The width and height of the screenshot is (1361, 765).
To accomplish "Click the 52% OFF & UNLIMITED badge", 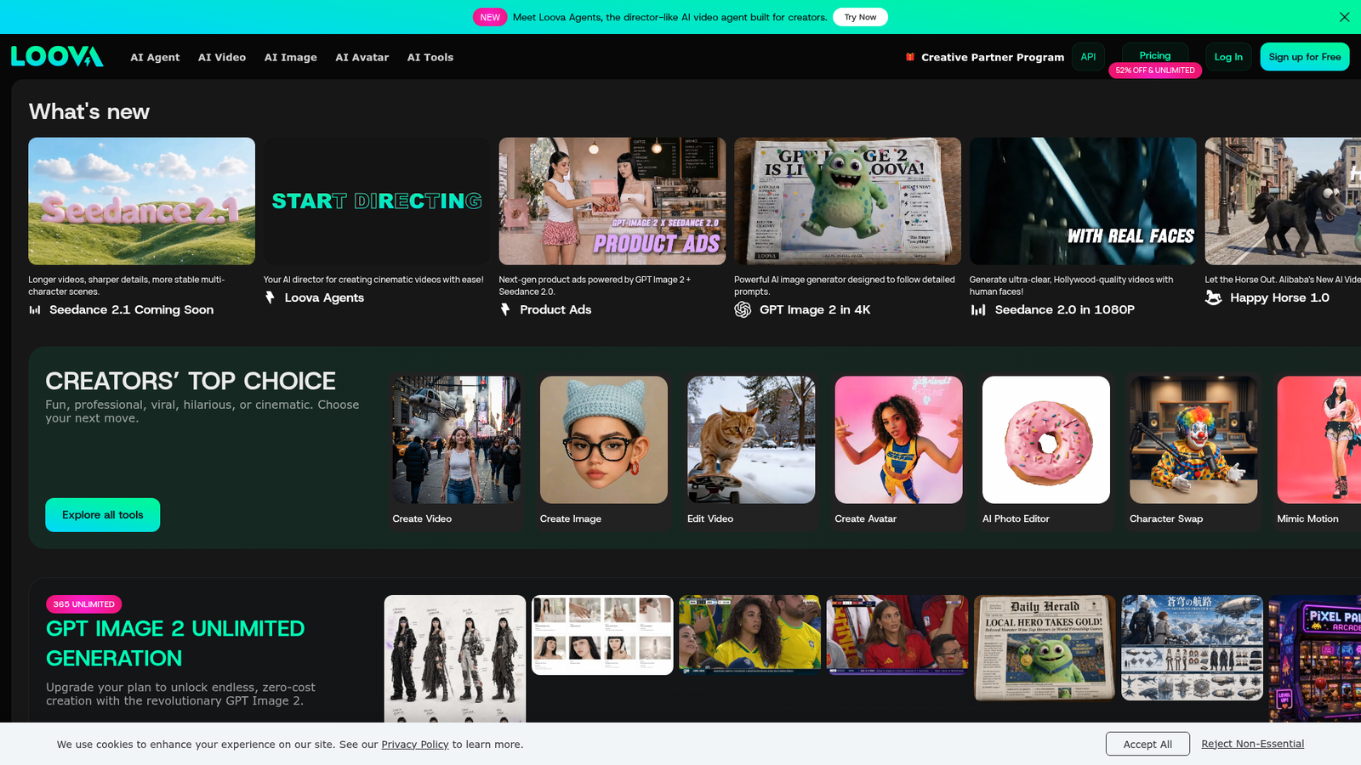I will pyautogui.click(x=1155, y=71).
